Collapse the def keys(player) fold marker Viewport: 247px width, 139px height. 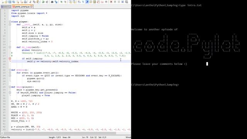coord(10,87)
